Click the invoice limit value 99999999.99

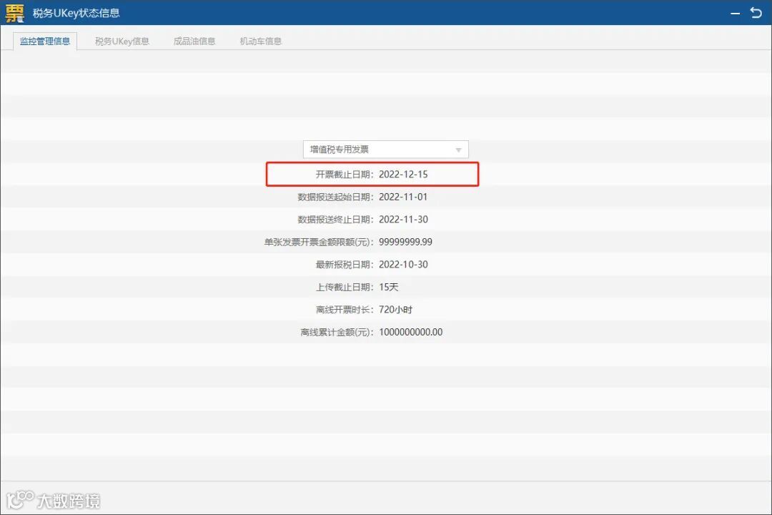(x=406, y=242)
